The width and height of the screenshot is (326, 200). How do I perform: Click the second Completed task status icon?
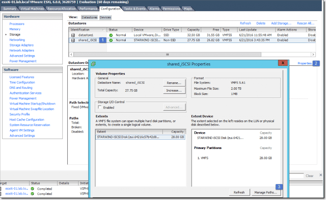(x=32, y=194)
